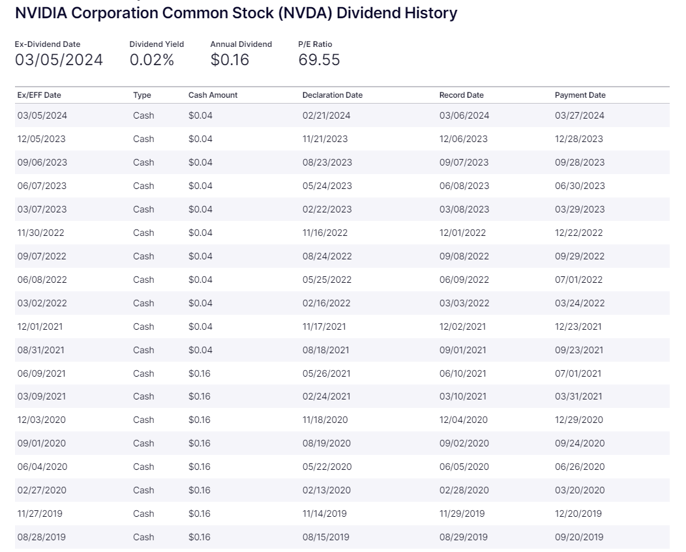Select payment date 12/22/2022
The height and width of the screenshot is (552, 686).
pyautogui.click(x=579, y=233)
